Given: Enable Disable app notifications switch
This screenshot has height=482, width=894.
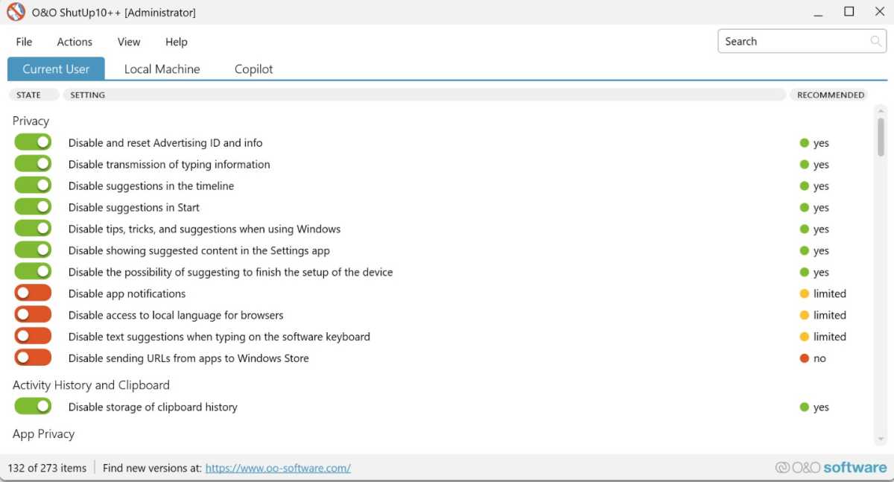Looking at the screenshot, I should (33, 294).
